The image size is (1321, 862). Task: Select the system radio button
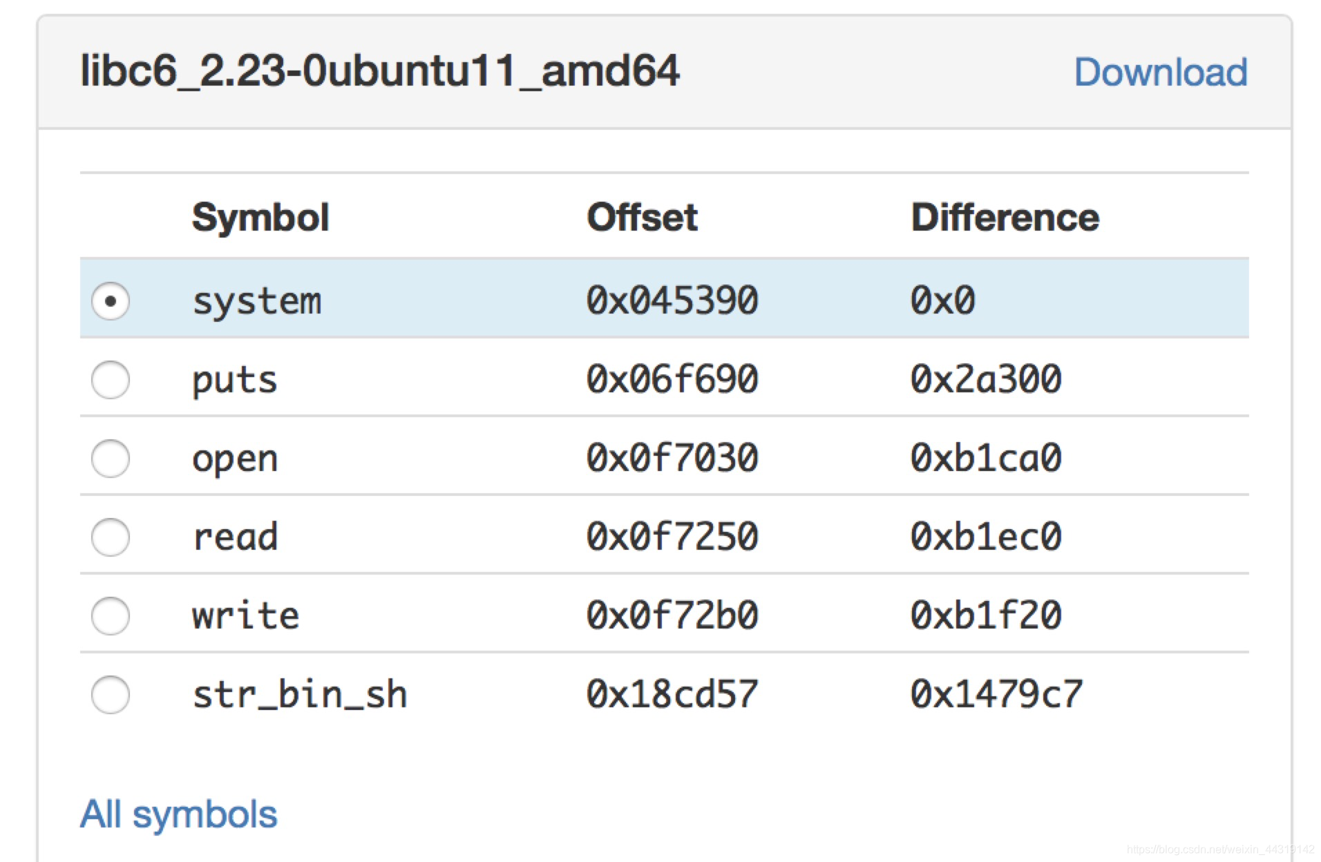click(111, 301)
